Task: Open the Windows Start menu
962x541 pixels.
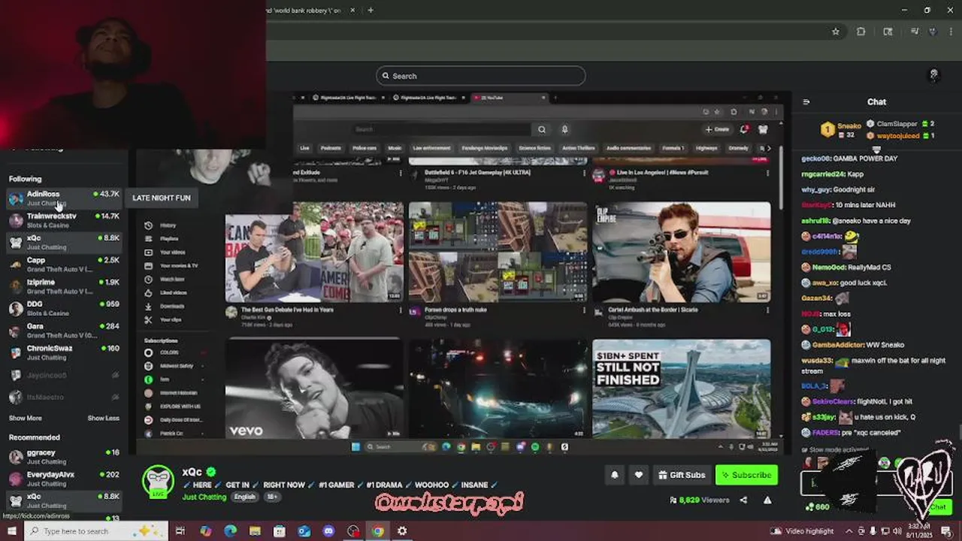Action: pos(11,531)
